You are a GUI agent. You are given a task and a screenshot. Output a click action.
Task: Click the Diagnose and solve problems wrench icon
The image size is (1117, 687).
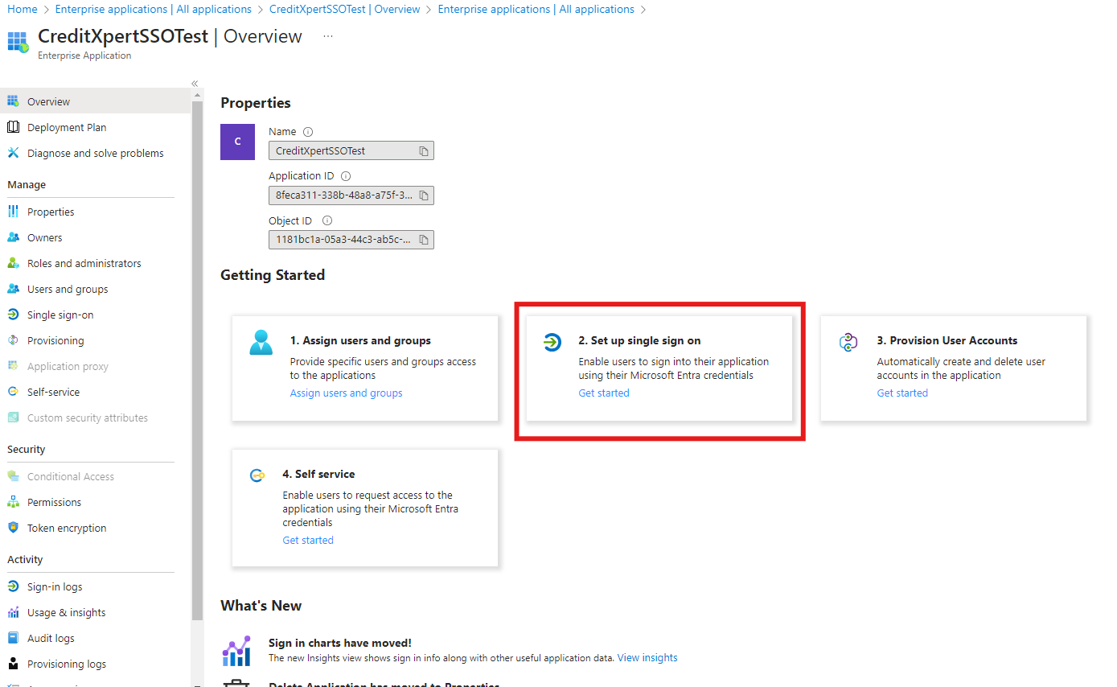13,153
